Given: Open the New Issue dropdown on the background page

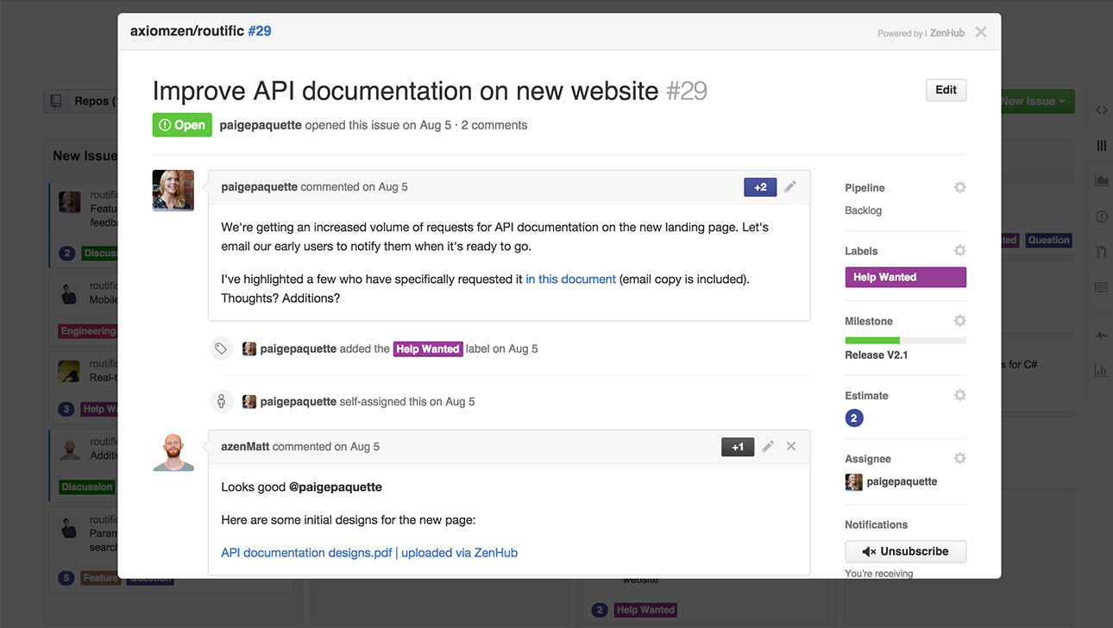Looking at the screenshot, I should pyautogui.click(x=1037, y=101).
